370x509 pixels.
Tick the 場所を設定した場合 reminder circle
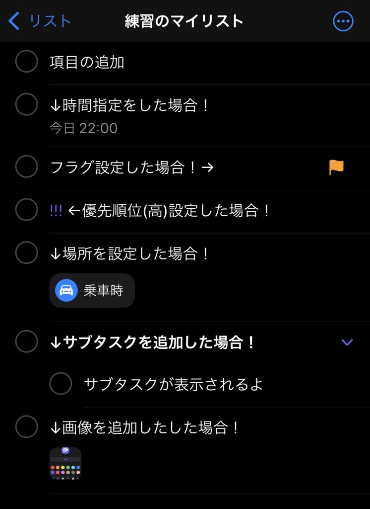(27, 252)
